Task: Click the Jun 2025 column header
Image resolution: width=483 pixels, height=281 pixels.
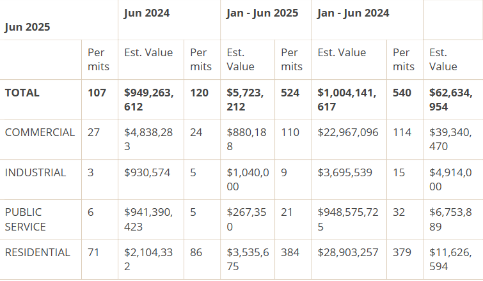Action: (x=28, y=27)
